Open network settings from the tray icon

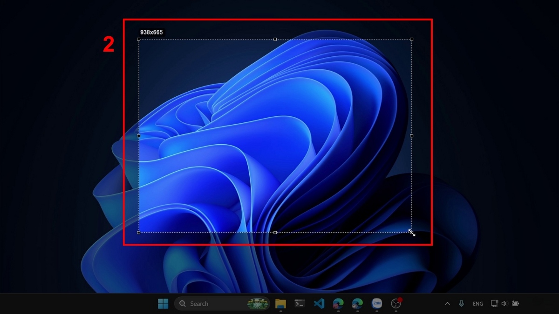point(494,304)
